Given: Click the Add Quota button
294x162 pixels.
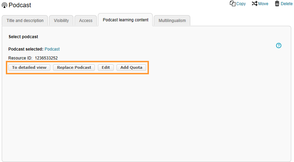Looking at the screenshot, I should point(131,67).
